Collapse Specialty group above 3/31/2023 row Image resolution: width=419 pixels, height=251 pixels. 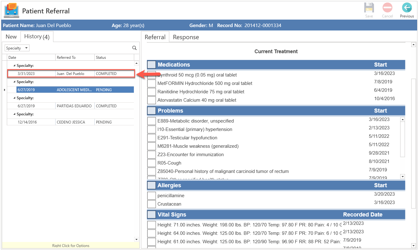click(x=14, y=66)
